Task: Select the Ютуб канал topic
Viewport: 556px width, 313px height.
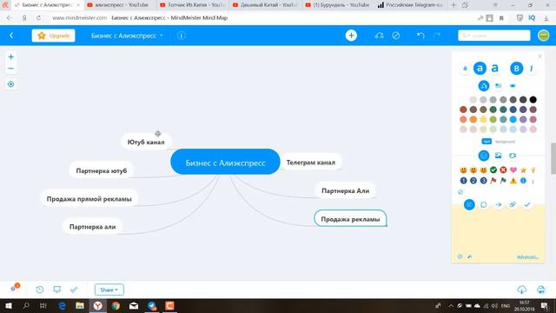Action: pyautogui.click(x=146, y=142)
